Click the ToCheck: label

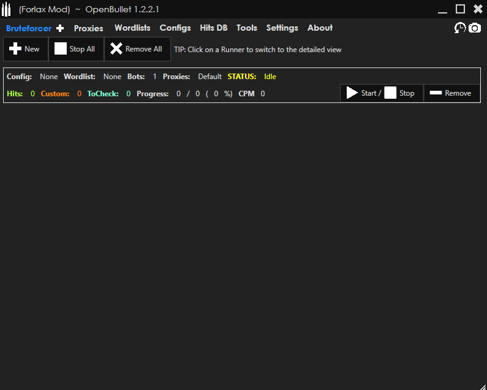[103, 94]
